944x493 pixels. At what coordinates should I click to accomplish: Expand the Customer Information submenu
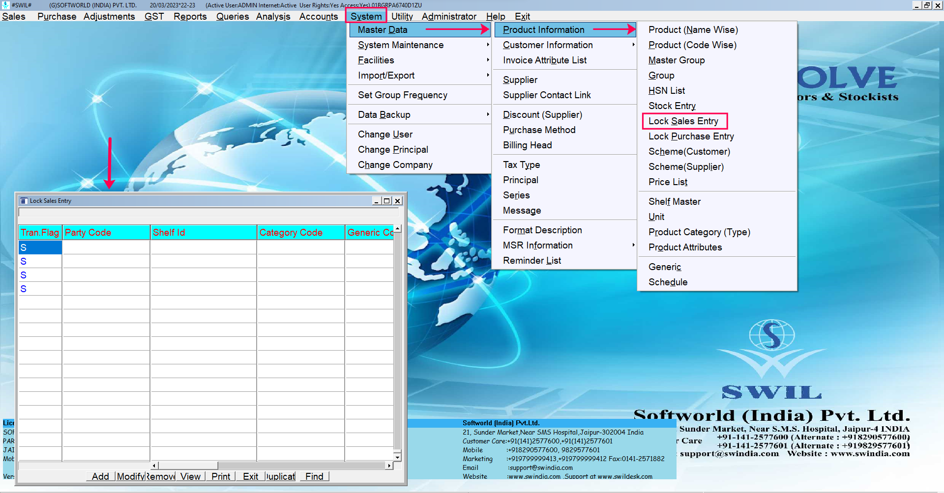565,45
